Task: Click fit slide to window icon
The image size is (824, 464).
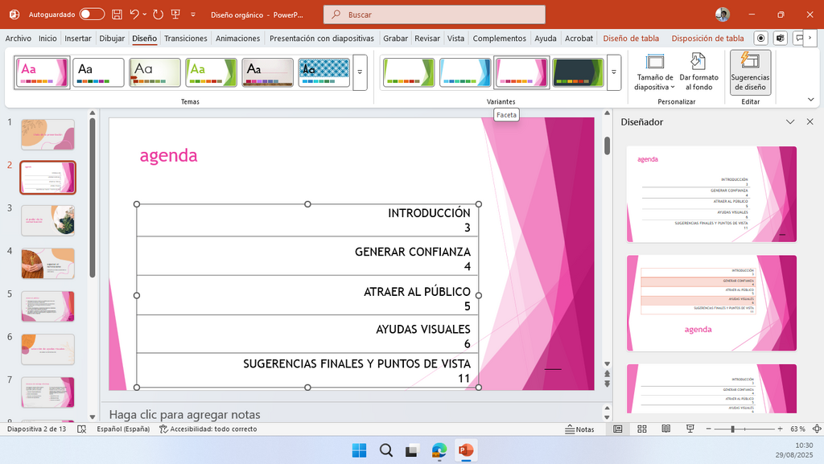Action: (817, 429)
